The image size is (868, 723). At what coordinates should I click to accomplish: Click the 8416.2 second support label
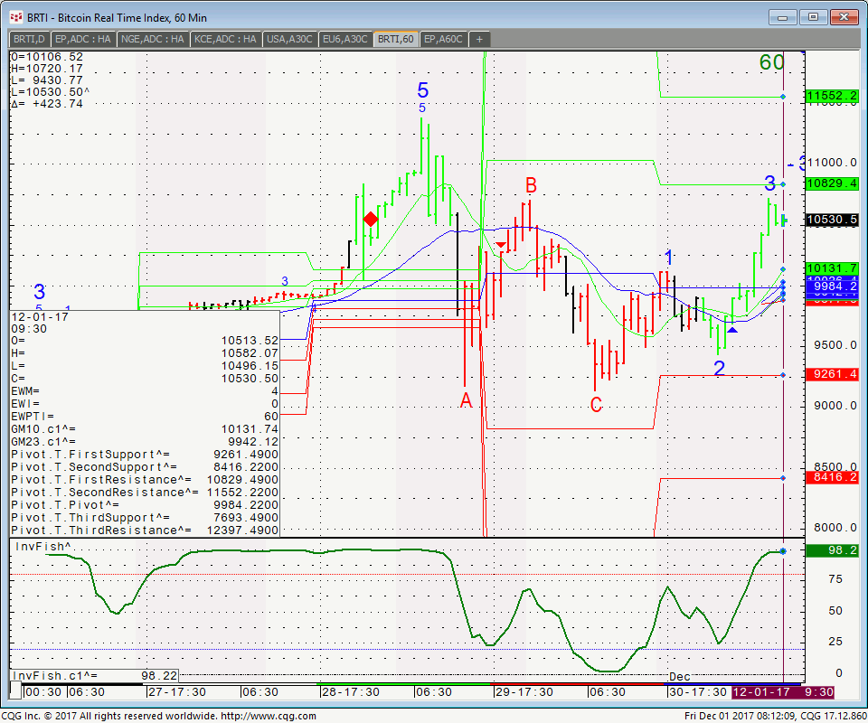pyautogui.click(x=833, y=477)
